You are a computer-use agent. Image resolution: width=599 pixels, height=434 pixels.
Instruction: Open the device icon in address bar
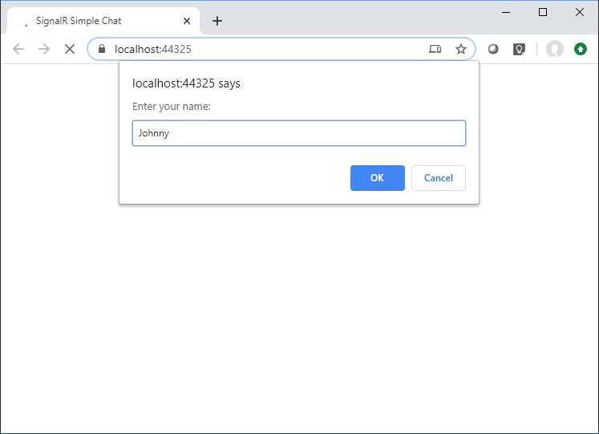pos(435,49)
